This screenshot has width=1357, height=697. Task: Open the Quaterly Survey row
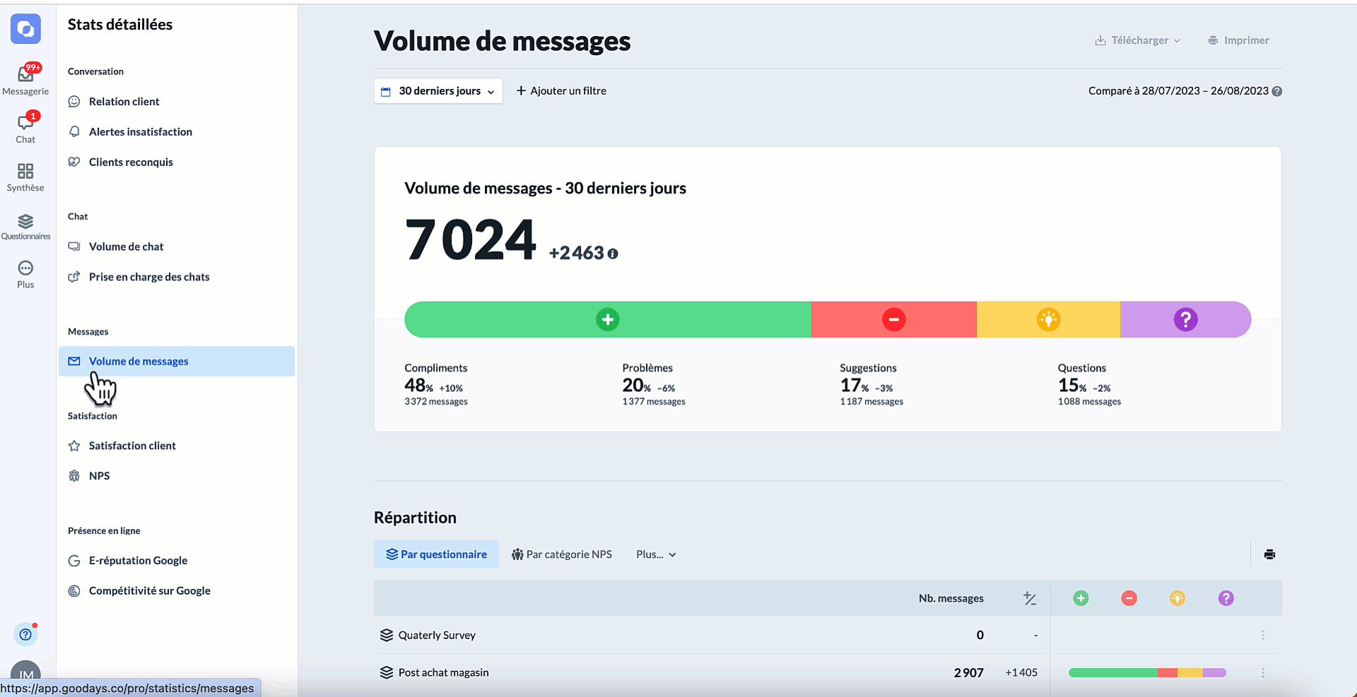tap(828, 635)
